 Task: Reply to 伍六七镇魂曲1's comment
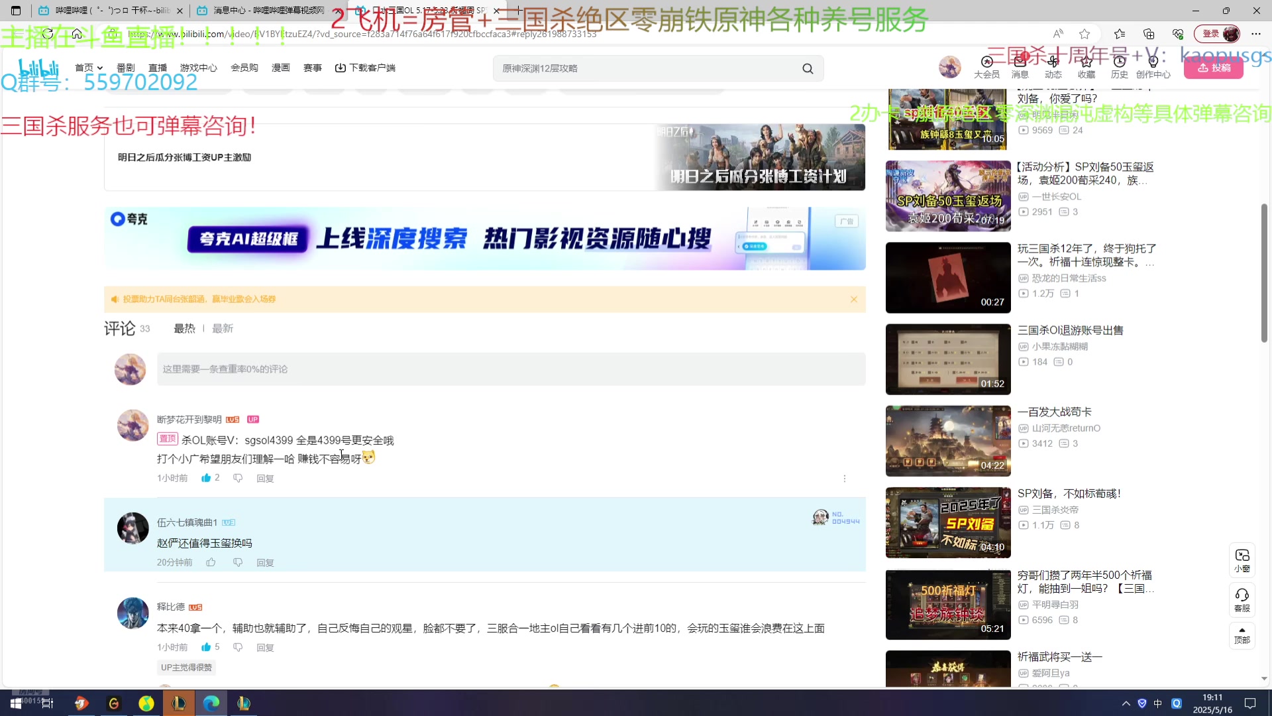(266, 563)
